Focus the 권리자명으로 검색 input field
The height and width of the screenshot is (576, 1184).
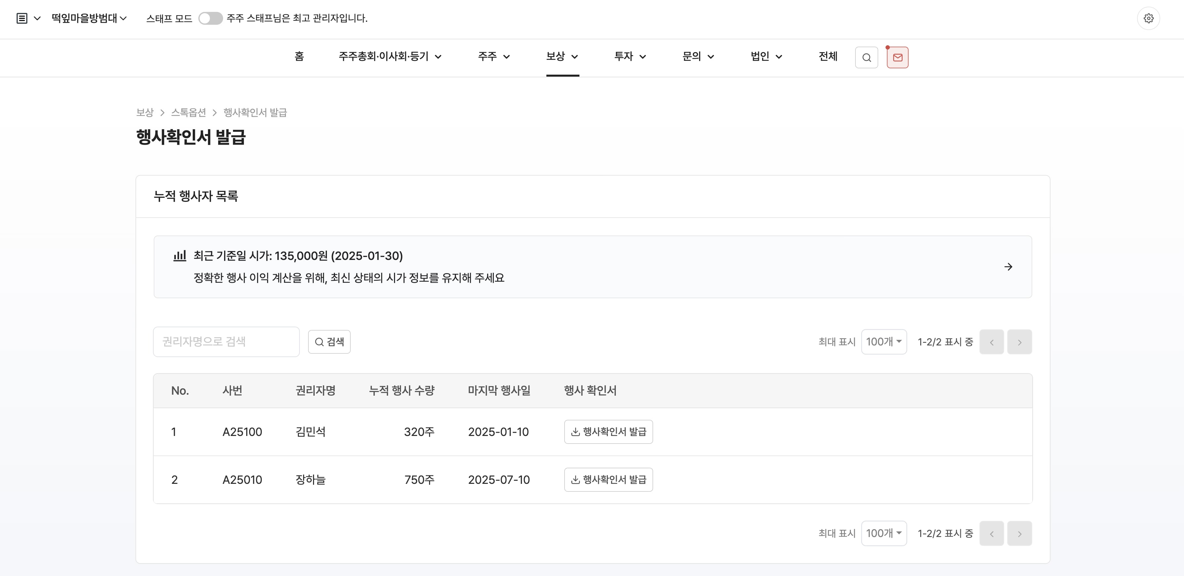click(226, 342)
